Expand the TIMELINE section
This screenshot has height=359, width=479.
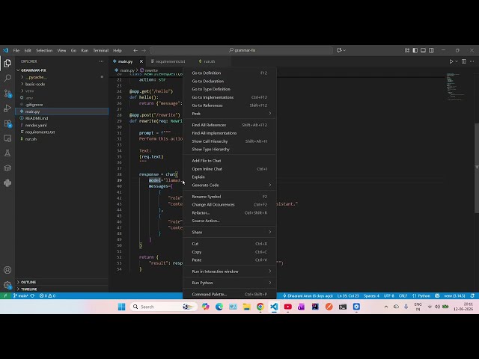(29, 289)
